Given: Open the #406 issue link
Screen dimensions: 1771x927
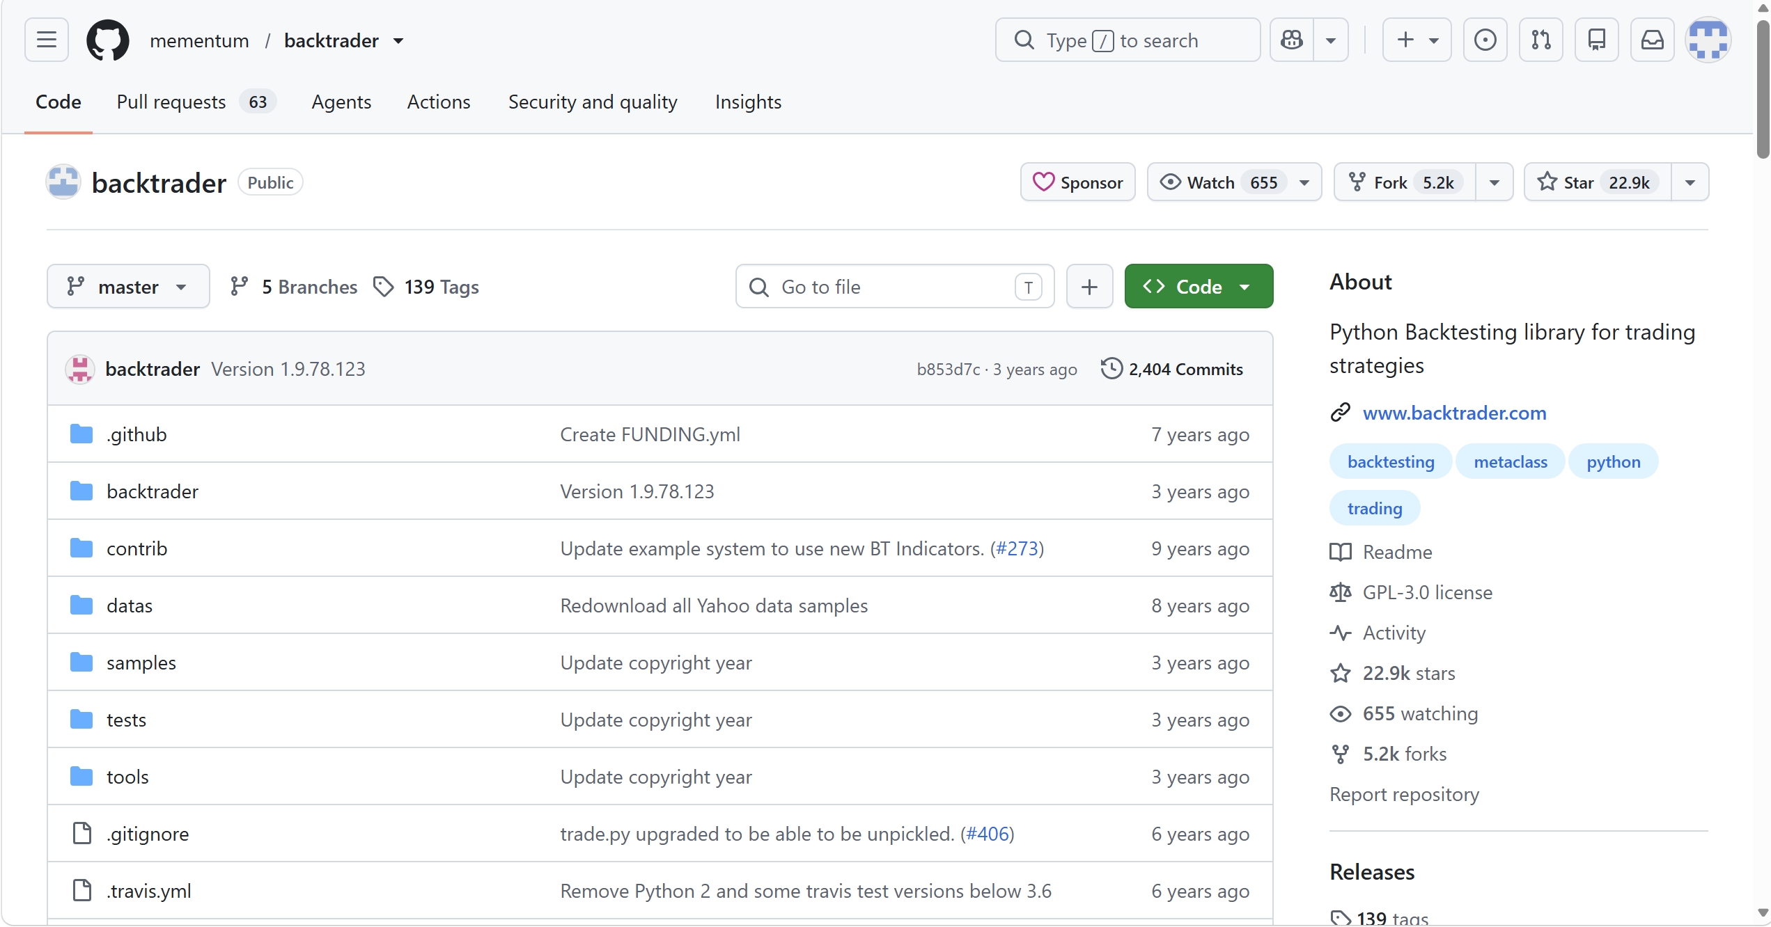Looking at the screenshot, I should [988, 834].
